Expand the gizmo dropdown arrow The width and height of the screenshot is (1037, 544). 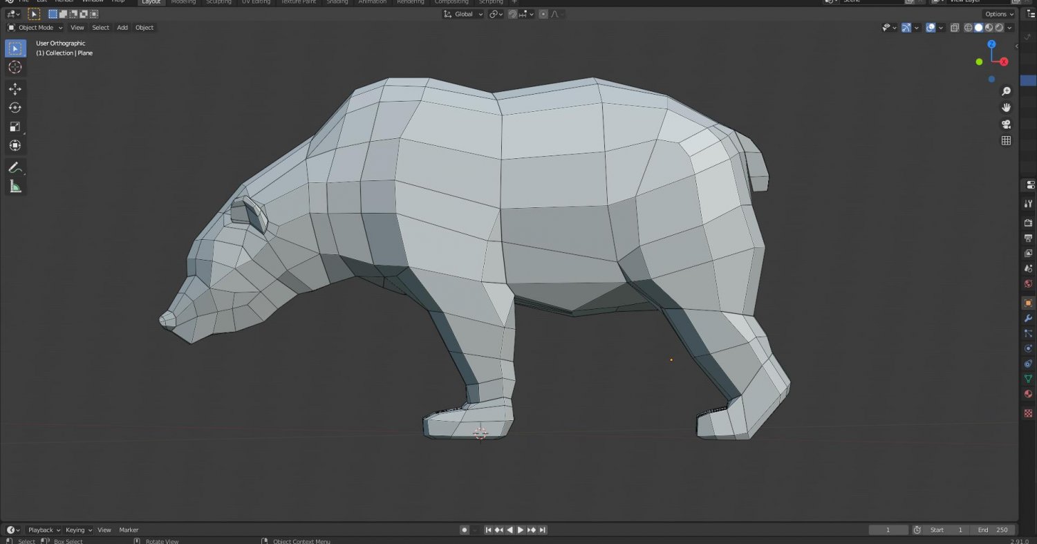[916, 28]
